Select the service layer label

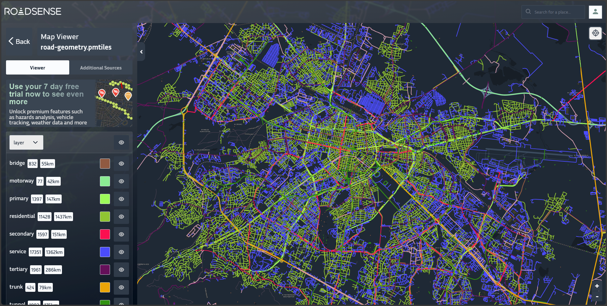point(18,251)
